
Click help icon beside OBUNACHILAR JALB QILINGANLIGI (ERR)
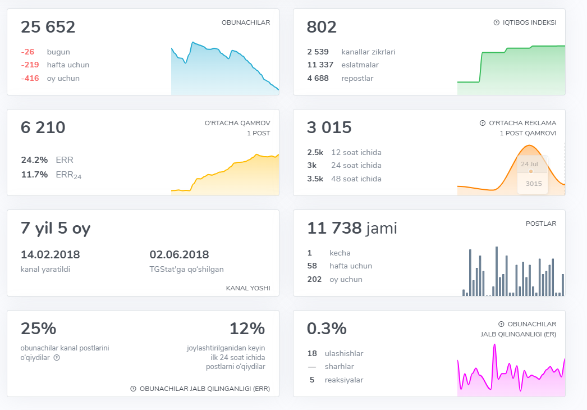[133, 389]
